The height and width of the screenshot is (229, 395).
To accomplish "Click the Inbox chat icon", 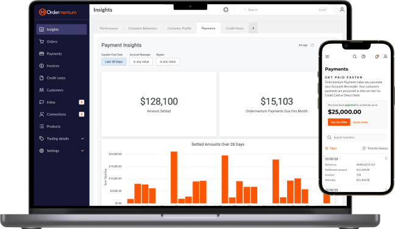I will [41, 102].
